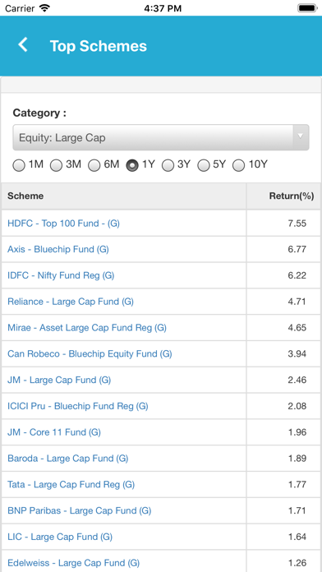
Task: Open Tata - Large Cap Fund Reg (G)
Action: click(71, 484)
